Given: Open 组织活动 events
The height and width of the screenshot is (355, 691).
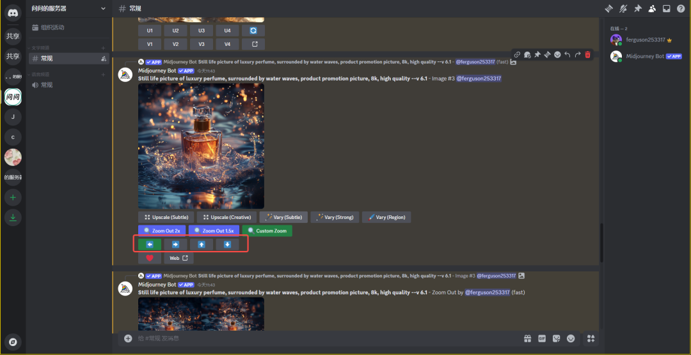Looking at the screenshot, I should (x=68, y=27).
